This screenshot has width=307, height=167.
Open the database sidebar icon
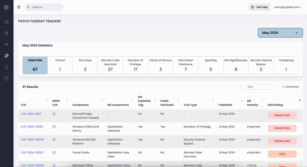(7, 33)
